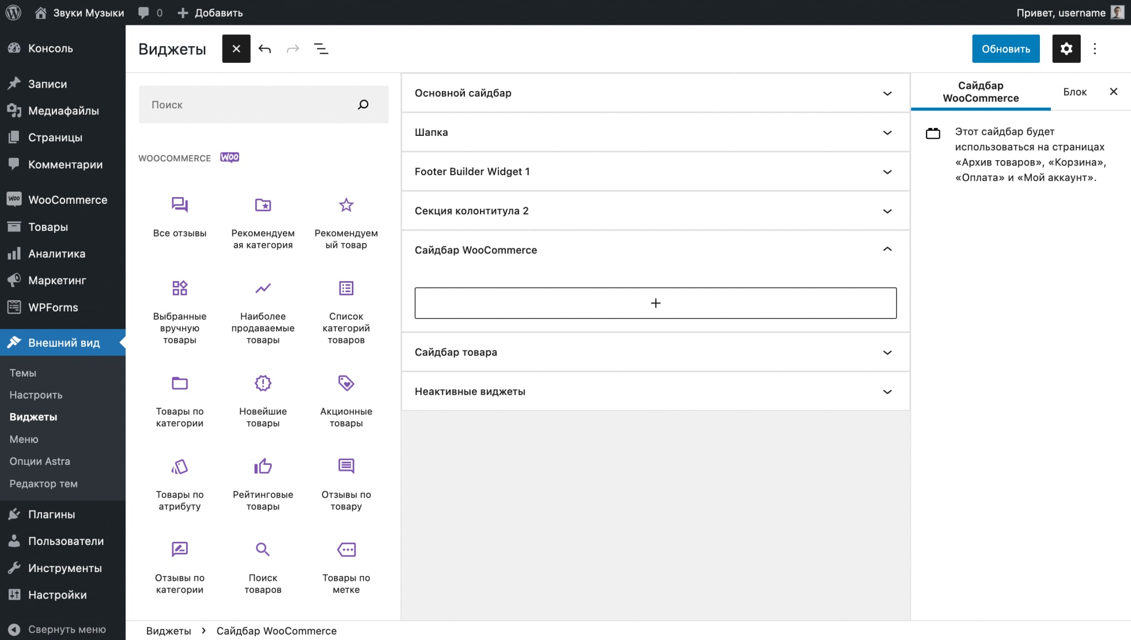Add the 'Все отзывы' widget block
This screenshot has width=1131, height=640.
(x=179, y=218)
